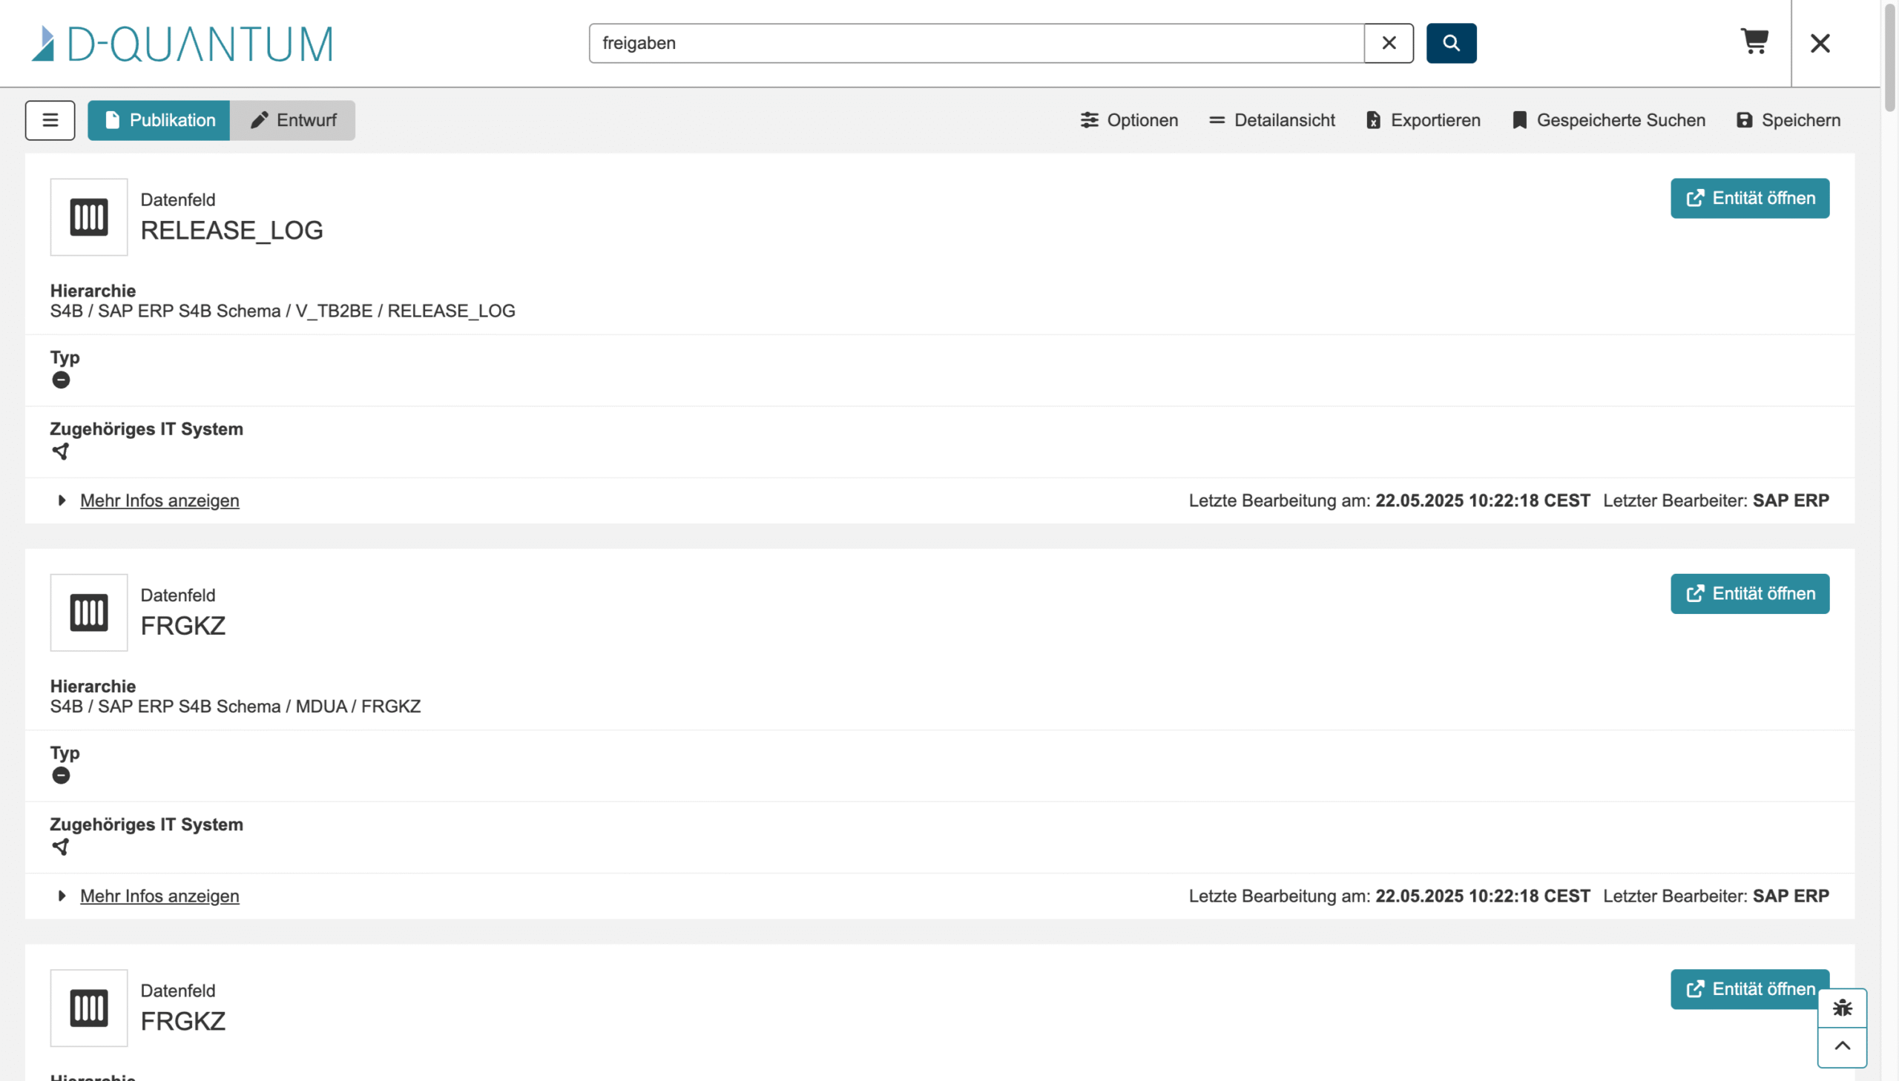Open Gespeicherte Suchen
This screenshot has width=1899, height=1081.
[x=1609, y=120]
